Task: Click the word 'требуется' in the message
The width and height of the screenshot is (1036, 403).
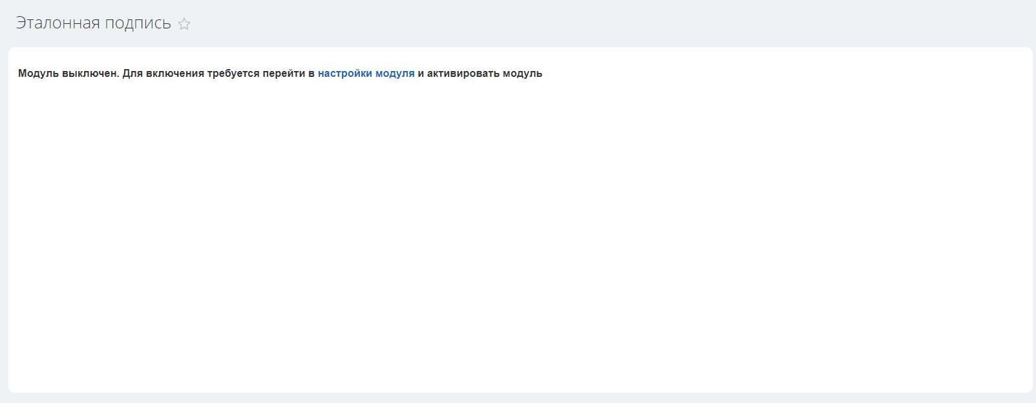Action: 233,74
